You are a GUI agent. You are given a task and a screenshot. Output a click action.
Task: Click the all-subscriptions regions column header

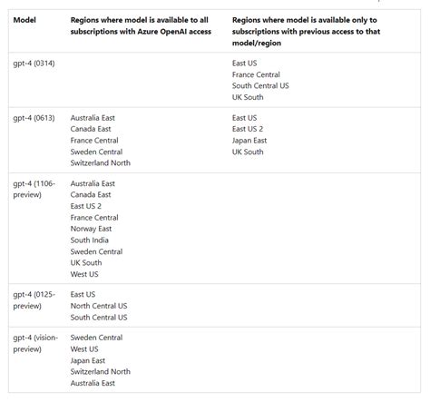coord(141,25)
